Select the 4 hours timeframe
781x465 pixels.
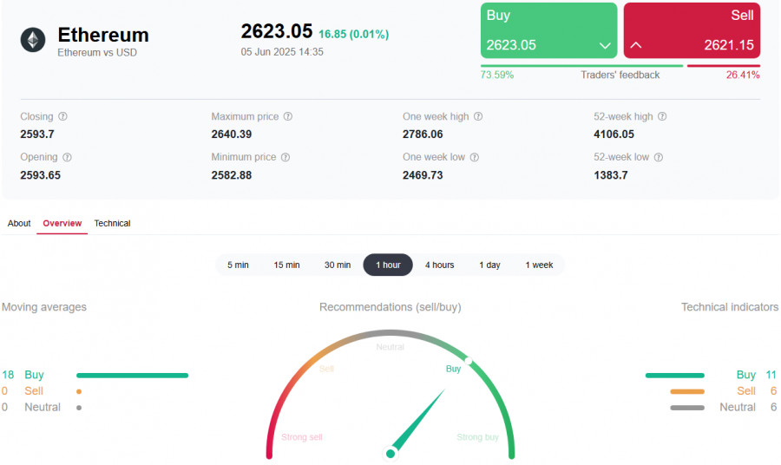tap(440, 265)
